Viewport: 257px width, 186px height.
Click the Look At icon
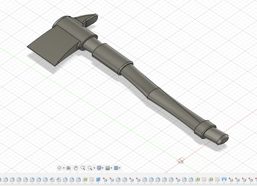pos(69,168)
